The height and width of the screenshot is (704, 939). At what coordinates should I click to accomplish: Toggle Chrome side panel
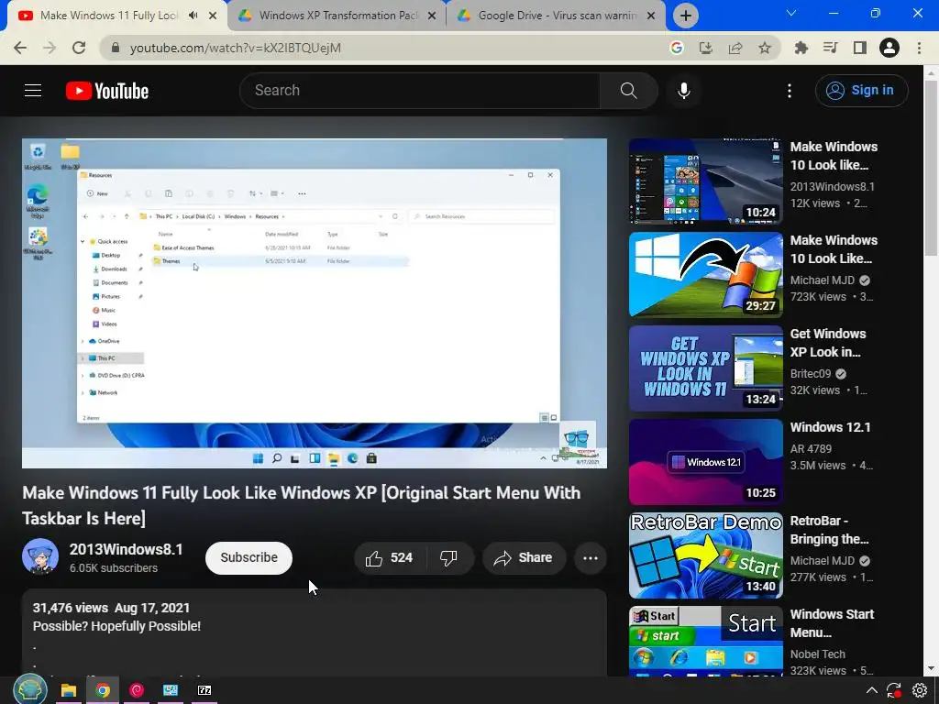pyautogui.click(x=860, y=48)
